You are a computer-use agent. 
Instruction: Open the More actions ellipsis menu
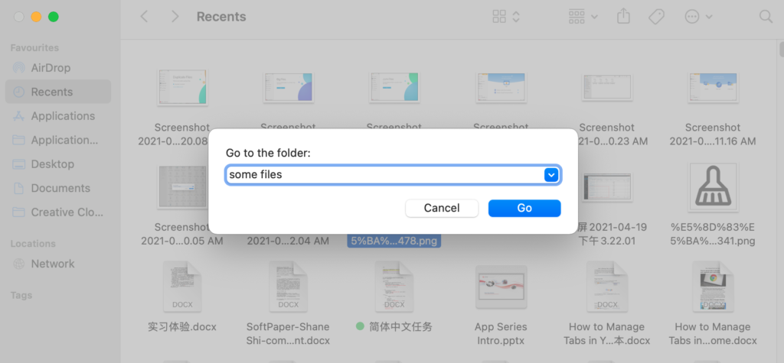click(x=698, y=16)
